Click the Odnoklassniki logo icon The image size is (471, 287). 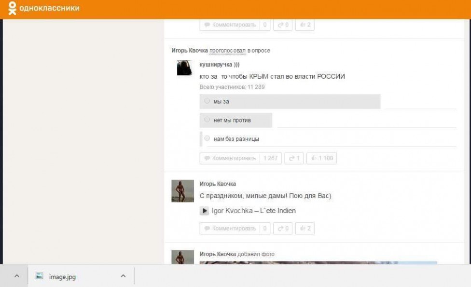pyautogui.click(x=12, y=8)
